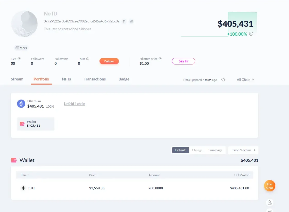Switch to the Summary view
The image size is (289, 212).
[215, 150]
